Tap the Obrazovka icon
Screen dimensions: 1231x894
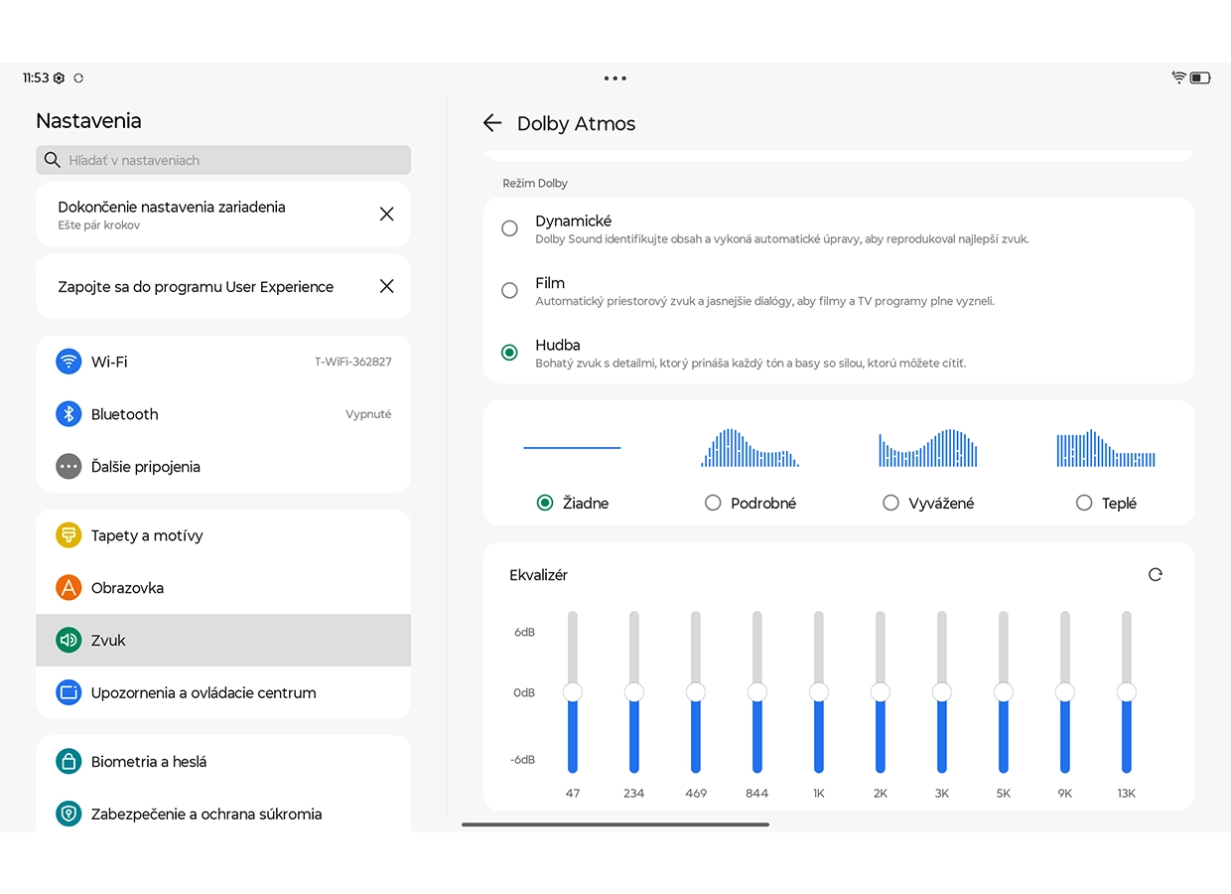click(68, 588)
